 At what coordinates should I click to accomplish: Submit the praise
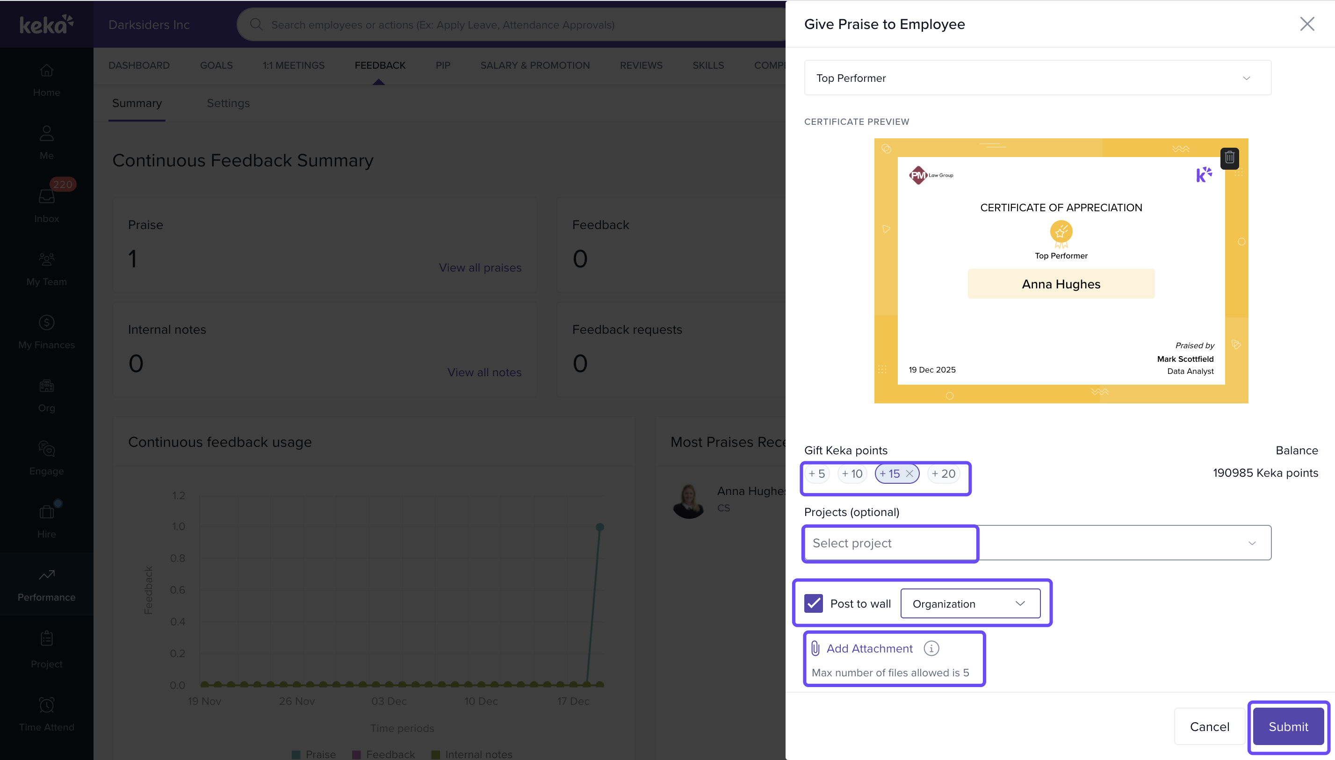(x=1288, y=727)
